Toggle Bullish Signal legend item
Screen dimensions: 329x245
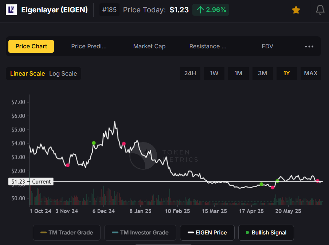click(266, 233)
